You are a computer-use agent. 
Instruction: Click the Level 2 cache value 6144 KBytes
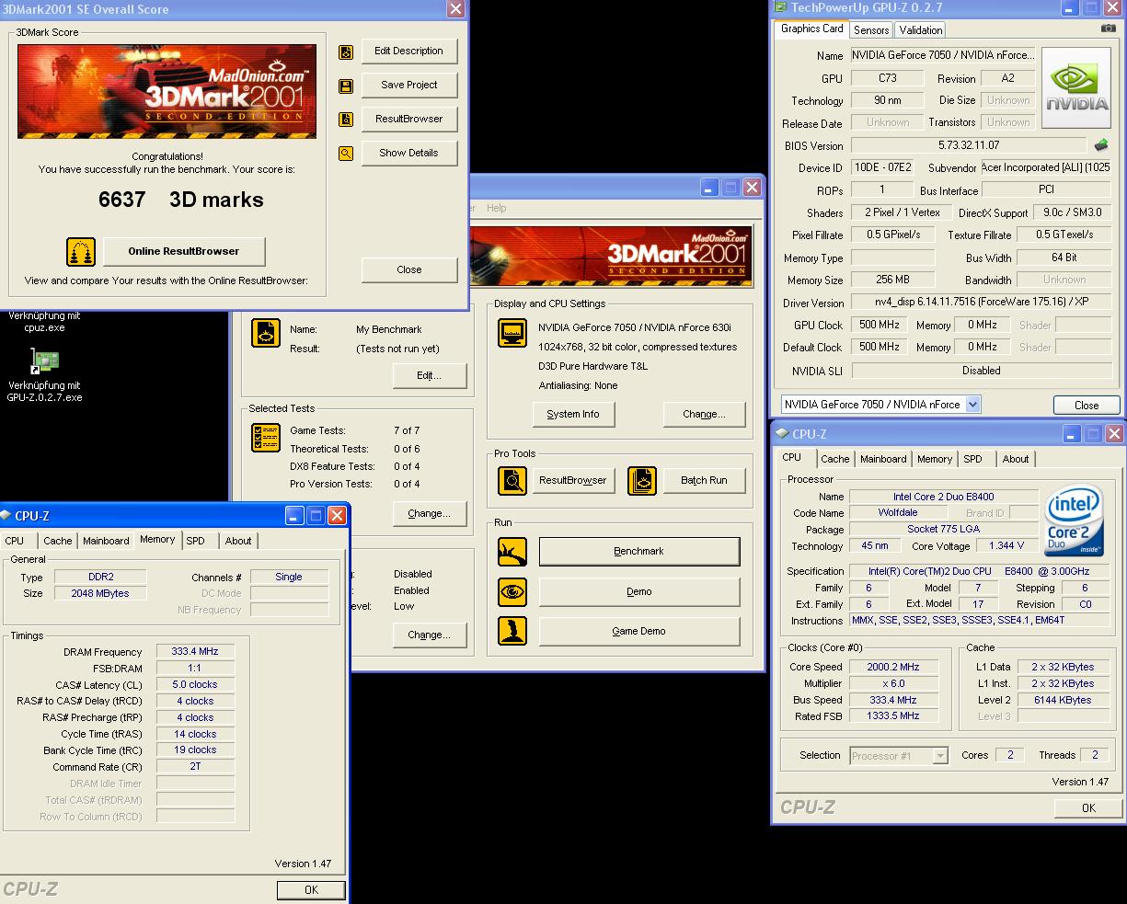1062,700
